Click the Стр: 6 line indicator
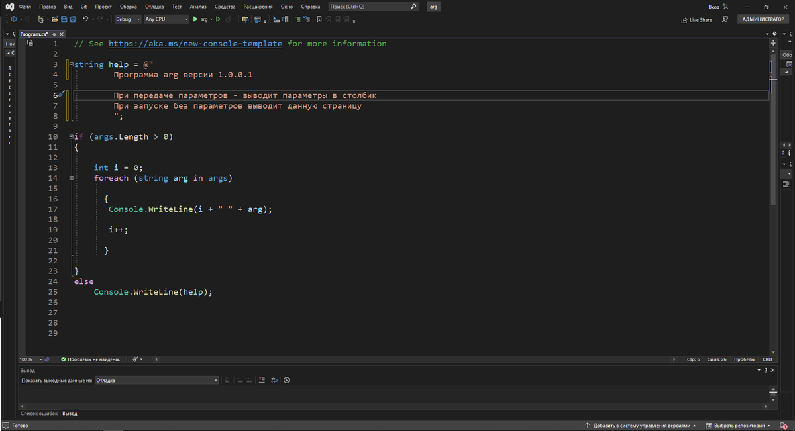The image size is (795, 431). pyautogui.click(x=694, y=359)
